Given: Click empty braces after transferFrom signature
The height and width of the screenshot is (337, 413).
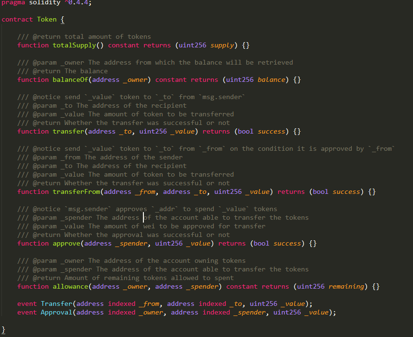Looking at the screenshot, I should [372, 191].
